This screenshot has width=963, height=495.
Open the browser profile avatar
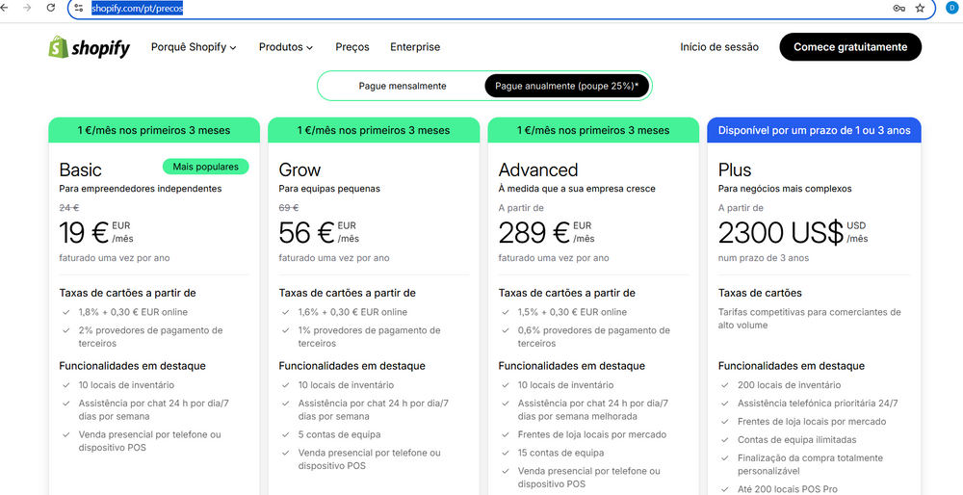pyautogui.click(x=952, y=8)
